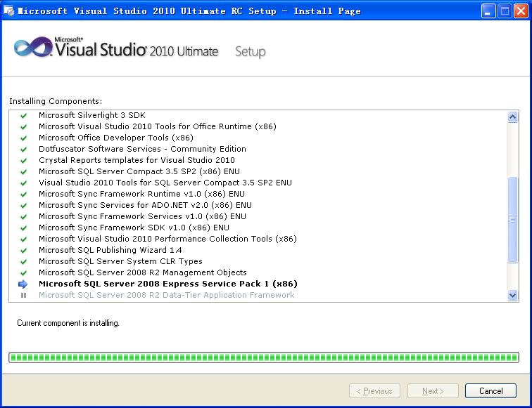The image size is (532, 408).
Task: Click the checkmark next to Sync Services for ADO.NET
Action: tap(23, 205)
